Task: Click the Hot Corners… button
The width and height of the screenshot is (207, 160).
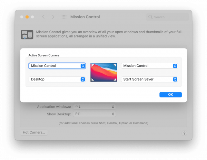Action: [x=34, y=132]
